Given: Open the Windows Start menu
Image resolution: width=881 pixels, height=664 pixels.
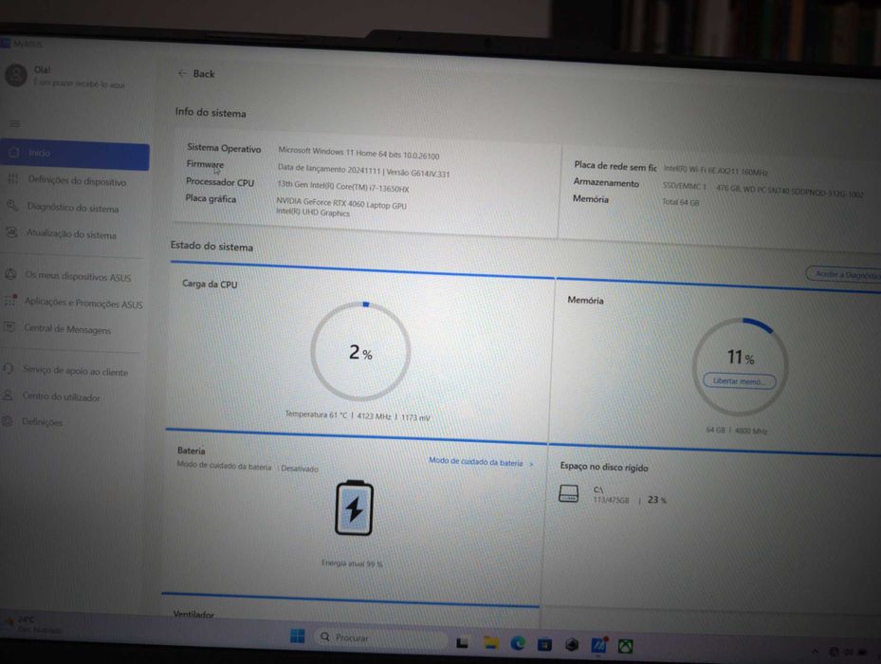Looking at the screenshot, I should (x=297, y=636).
